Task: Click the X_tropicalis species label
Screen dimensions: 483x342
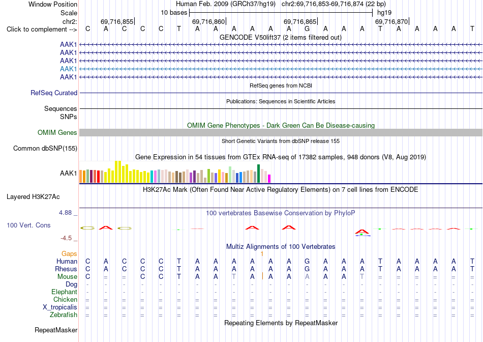Action: click(x=60, y=307)
